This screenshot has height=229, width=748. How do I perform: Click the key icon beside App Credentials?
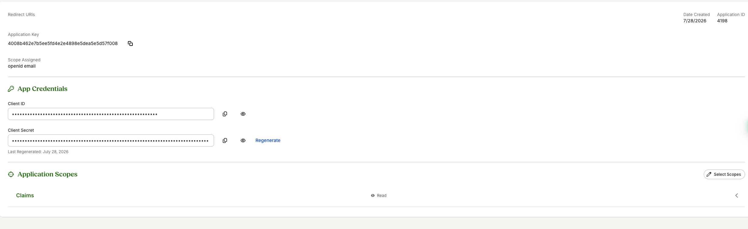tap(11, 89)
